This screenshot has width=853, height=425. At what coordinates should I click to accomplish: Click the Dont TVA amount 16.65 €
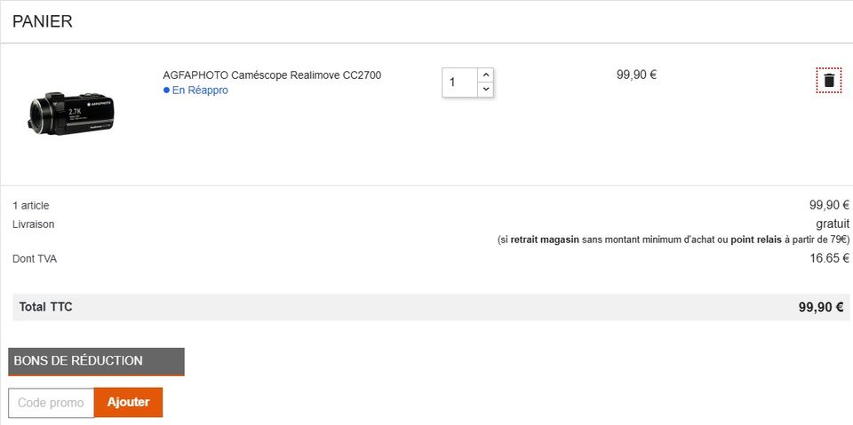(x=829, y=258)
